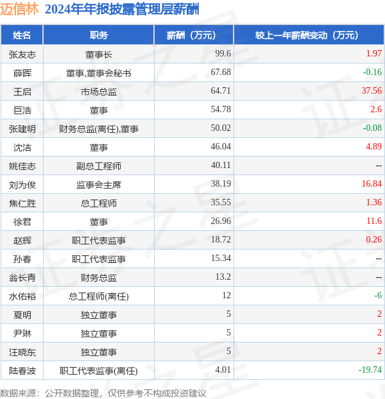Click the change value -0.16
The width and height of the screenshot is (385, 399).
(373, 72)
